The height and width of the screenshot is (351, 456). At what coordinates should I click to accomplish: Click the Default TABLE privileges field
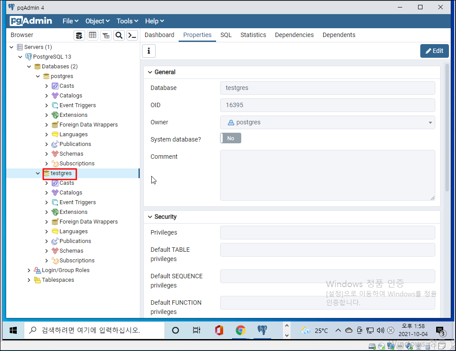[328, 250]
